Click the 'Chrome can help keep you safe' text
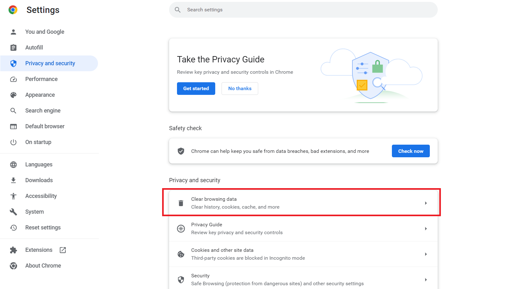The width and height of the screenshot is (530, 289). [x=280, y=151]
